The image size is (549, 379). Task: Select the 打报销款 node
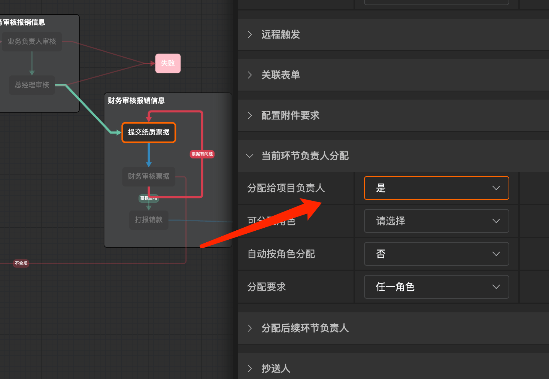tap(149, 220)
